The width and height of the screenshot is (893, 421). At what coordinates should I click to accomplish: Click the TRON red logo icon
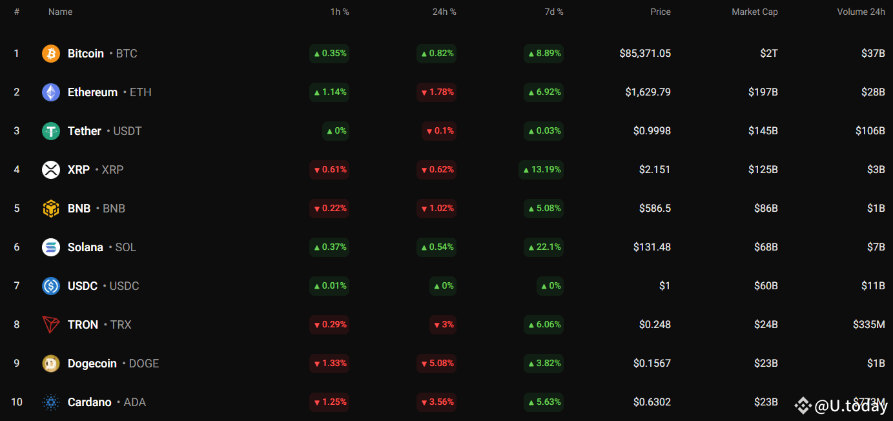(x=51, y=325)
